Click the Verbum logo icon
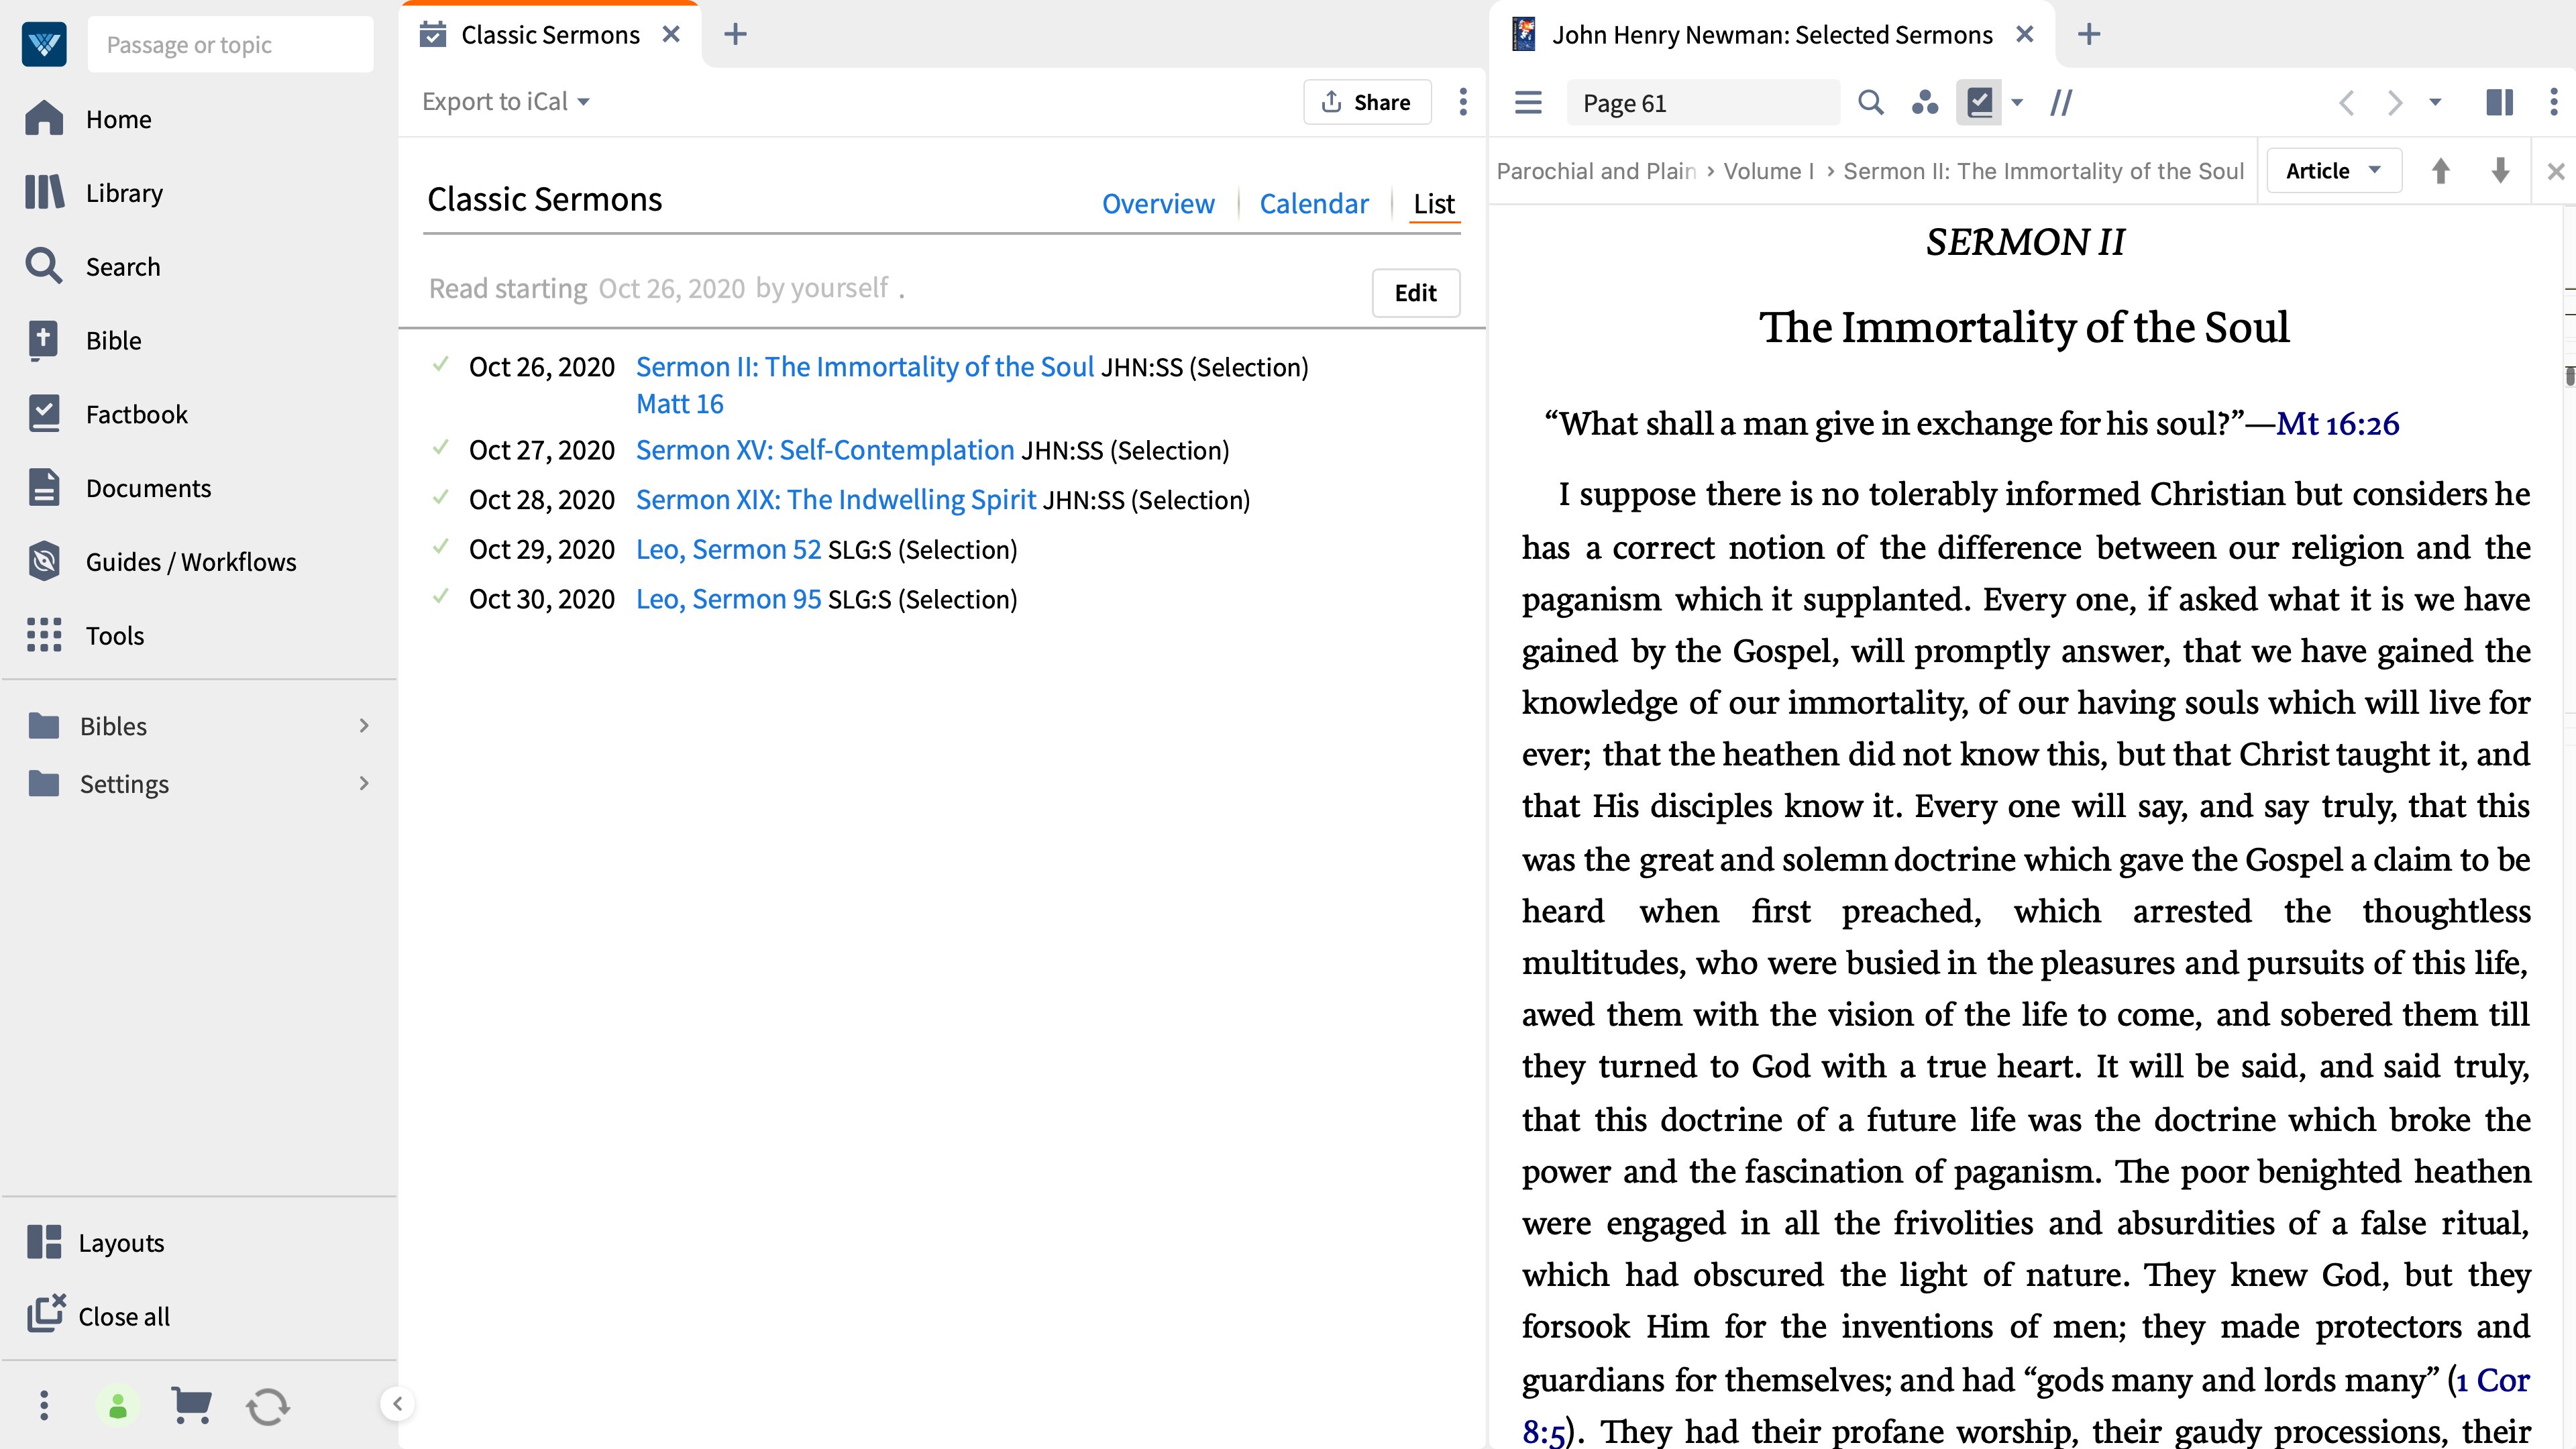The image size is (2576, 1449). 44,44
